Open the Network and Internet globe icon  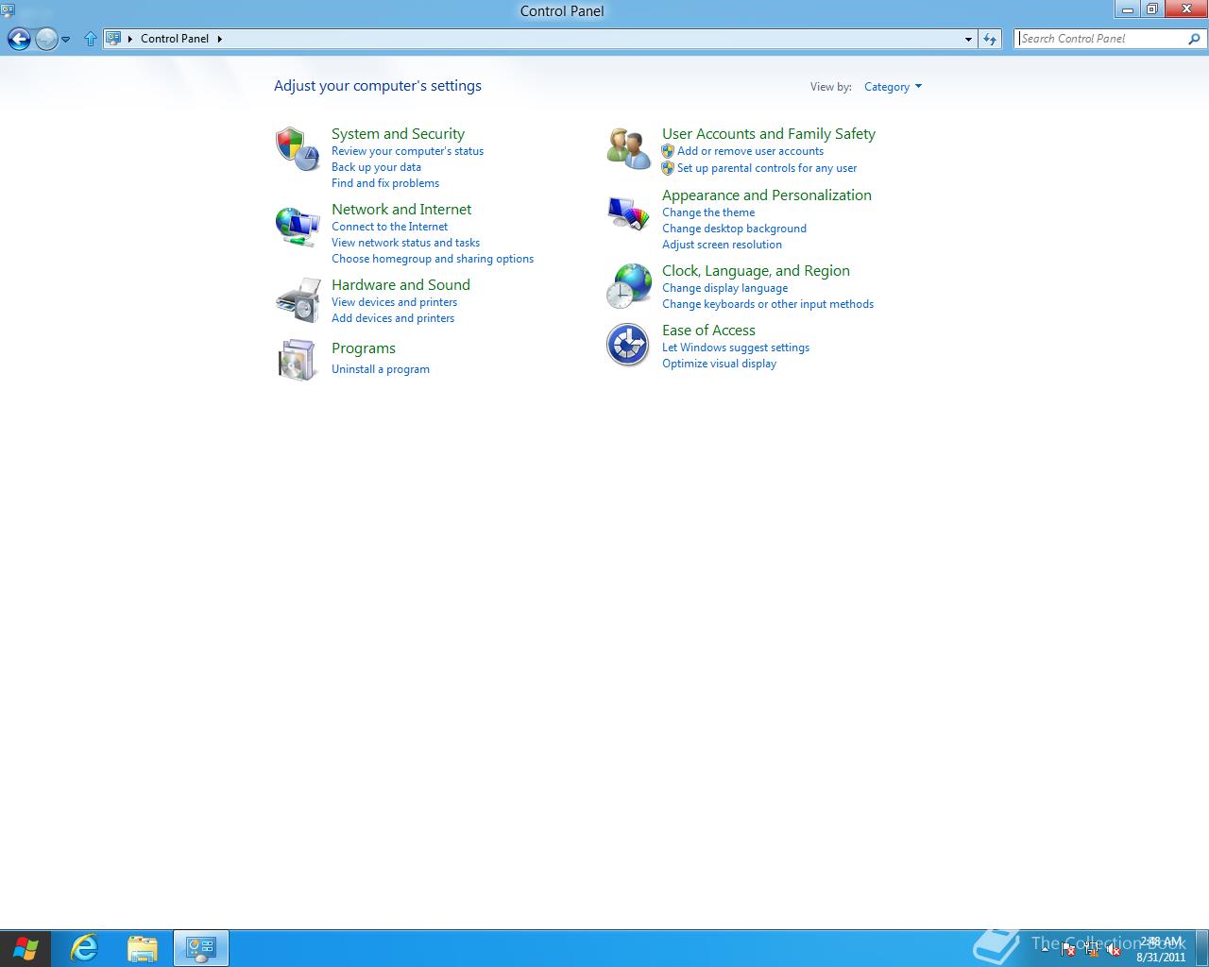pyautogui.click(x=298, y=227)
